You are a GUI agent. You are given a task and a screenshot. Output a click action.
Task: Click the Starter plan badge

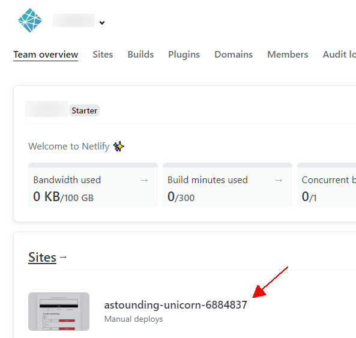pos(84,110)
